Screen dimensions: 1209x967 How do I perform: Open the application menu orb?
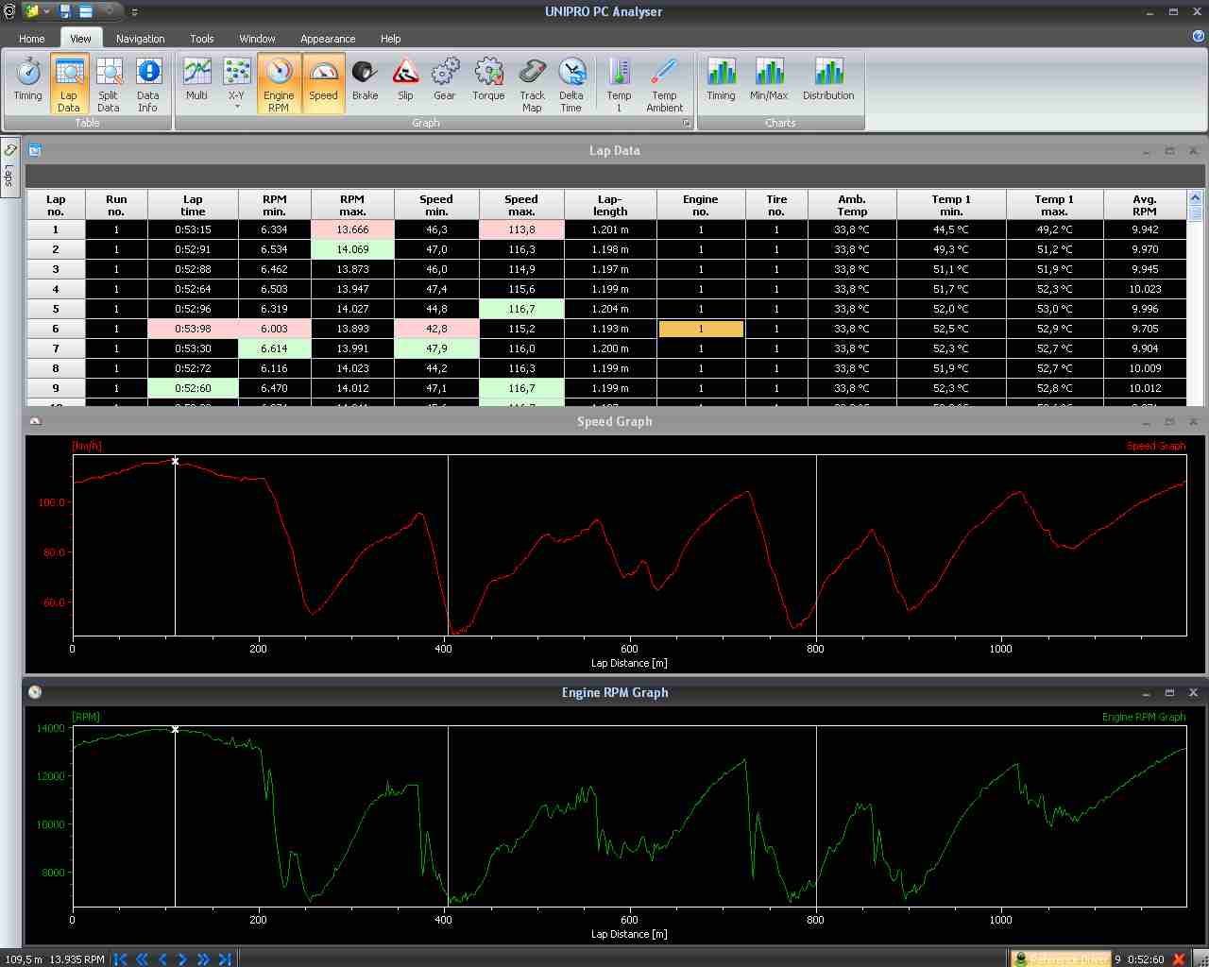click(x=9, y=11)
